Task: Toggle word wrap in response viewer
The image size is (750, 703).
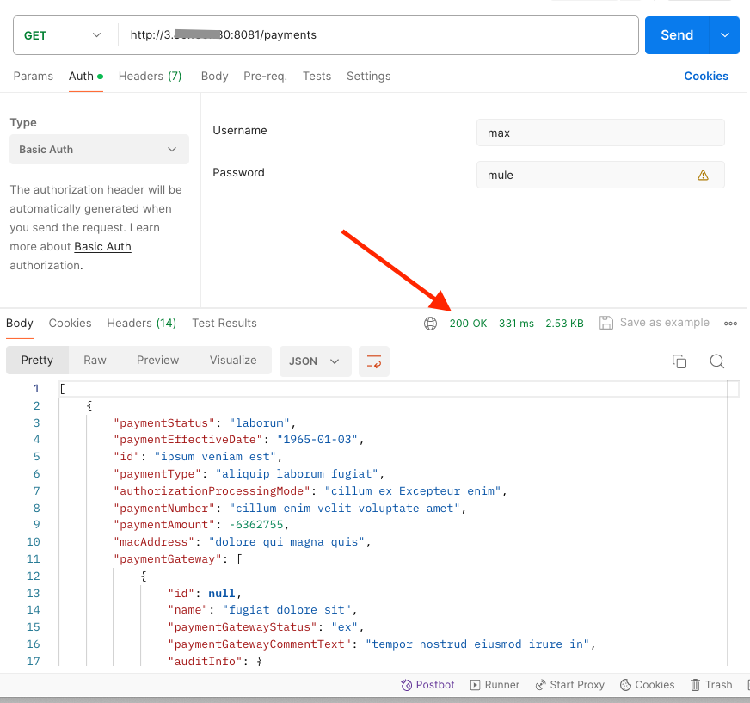Action: pos(373,361)
